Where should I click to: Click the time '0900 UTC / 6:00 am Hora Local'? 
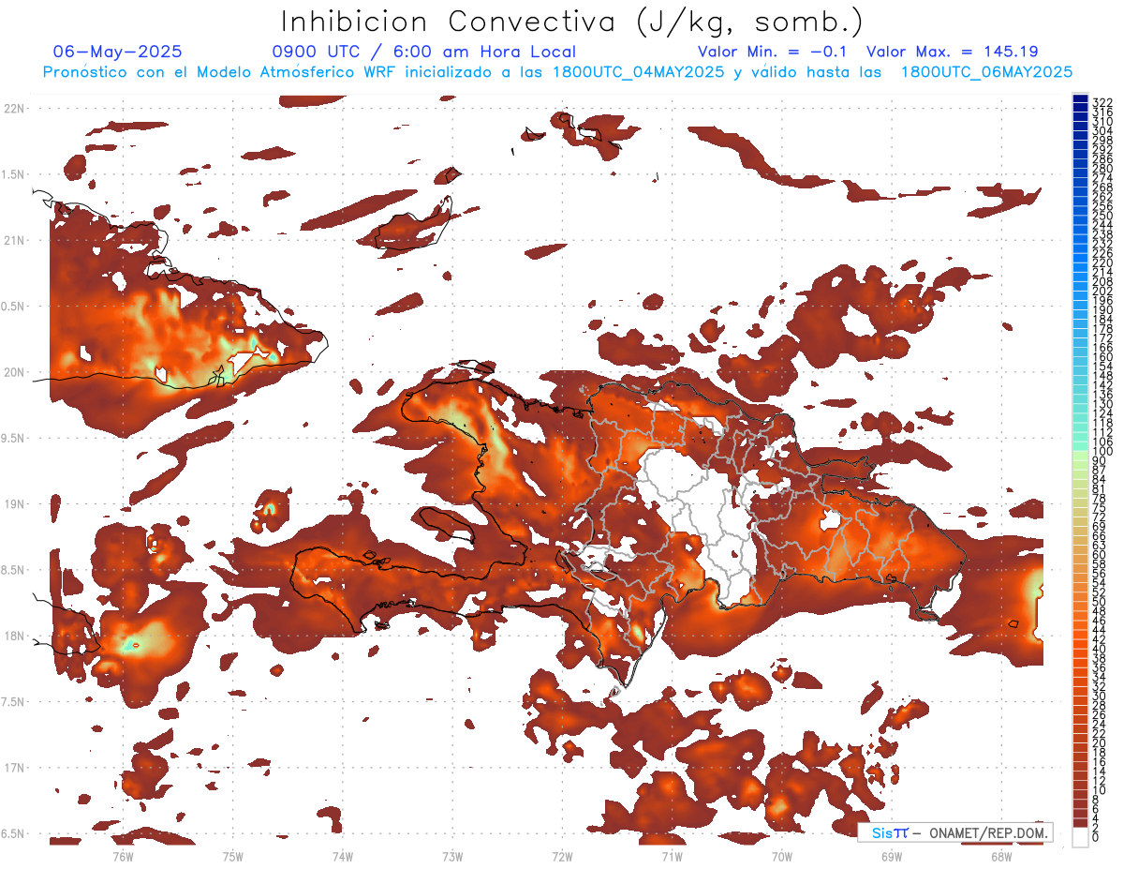[424, 52]
